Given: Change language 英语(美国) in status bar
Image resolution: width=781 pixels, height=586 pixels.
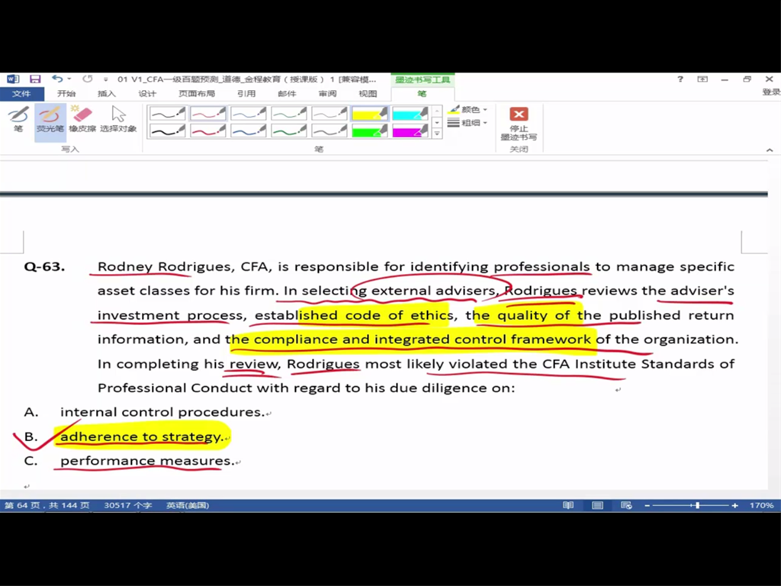Looking at the screenshot, I should click(x=188, y=505).
